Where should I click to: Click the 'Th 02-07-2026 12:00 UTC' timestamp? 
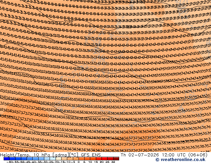[154, 155]
